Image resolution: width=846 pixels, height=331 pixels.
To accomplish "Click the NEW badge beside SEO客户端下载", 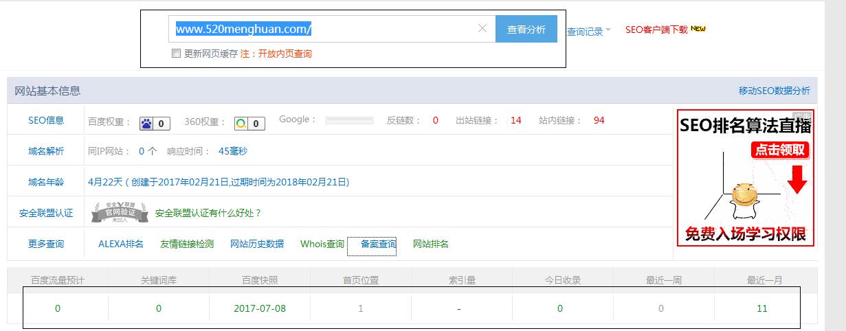I will point(699,29).
